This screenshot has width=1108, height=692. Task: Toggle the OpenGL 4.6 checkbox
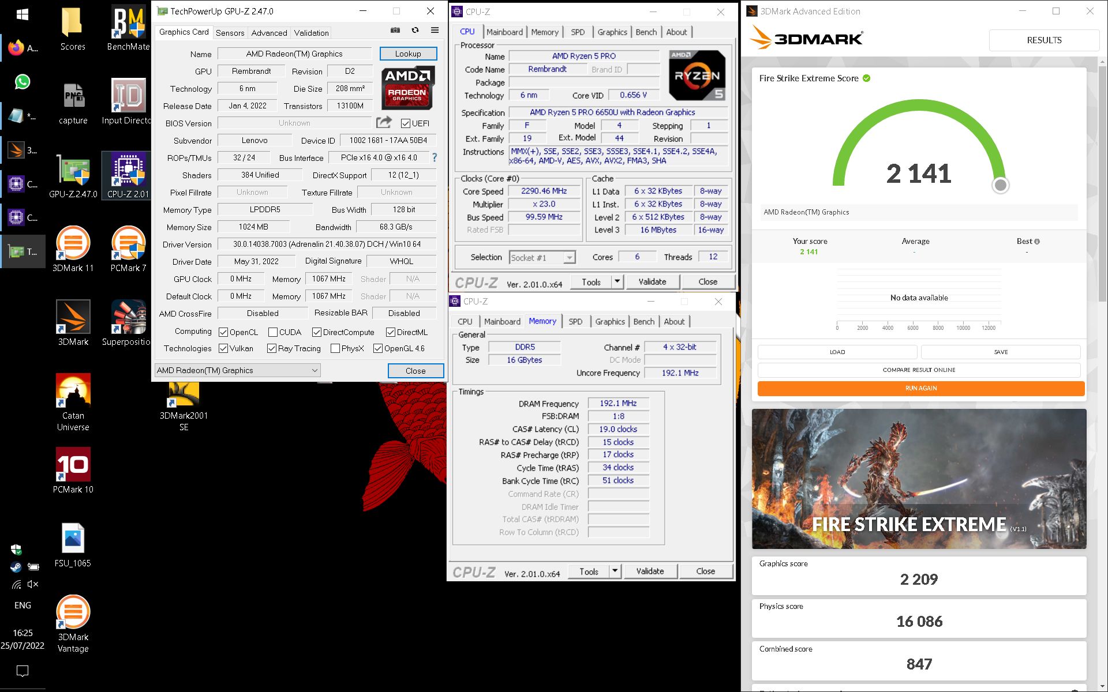(378, 348)
